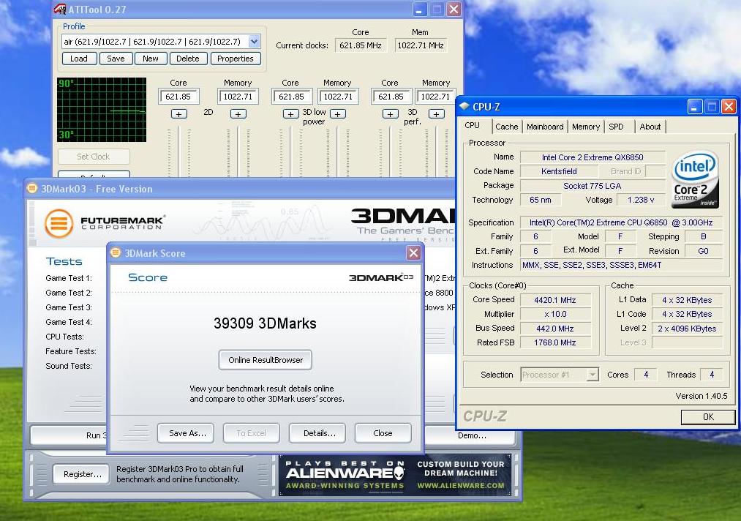
Task: Click the current Mem clock 1022.71 MHz
Action: pos(421,45)
